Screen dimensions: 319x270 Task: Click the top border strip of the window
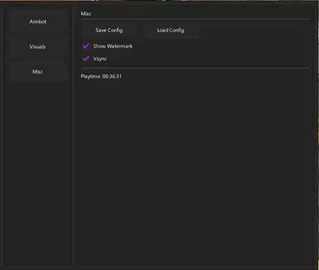pos(159,3)
